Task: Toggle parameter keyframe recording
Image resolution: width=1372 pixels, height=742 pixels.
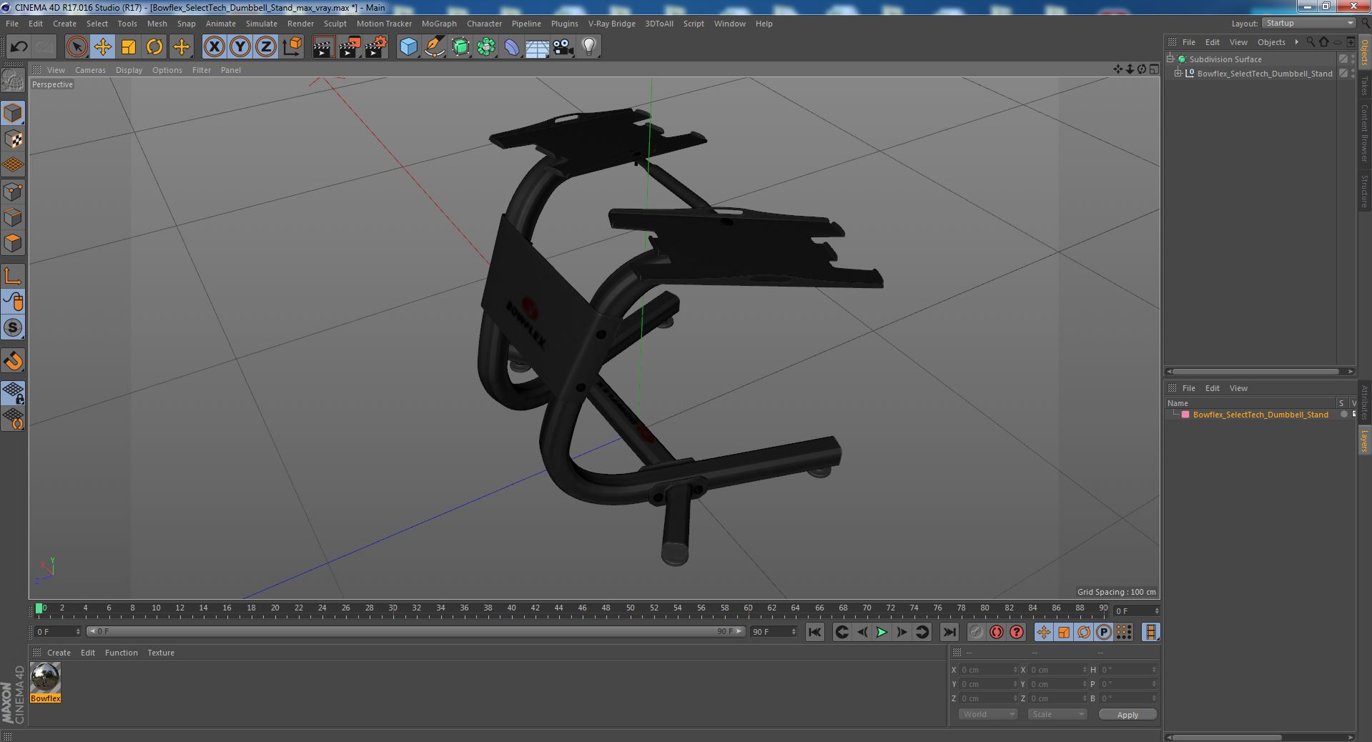Action: tap(1103, 632)
